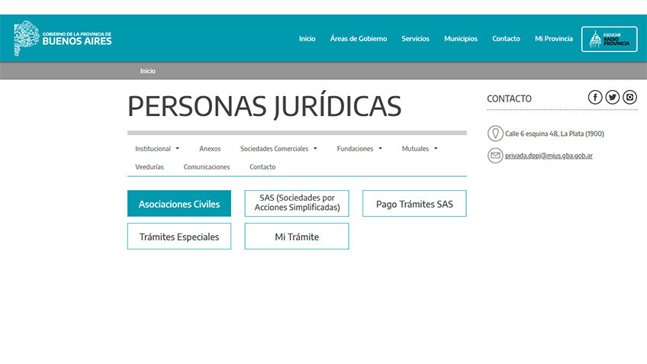Click the Radio Provincia button
Viewport: 647px width, 364px height.
pos(609,39)
